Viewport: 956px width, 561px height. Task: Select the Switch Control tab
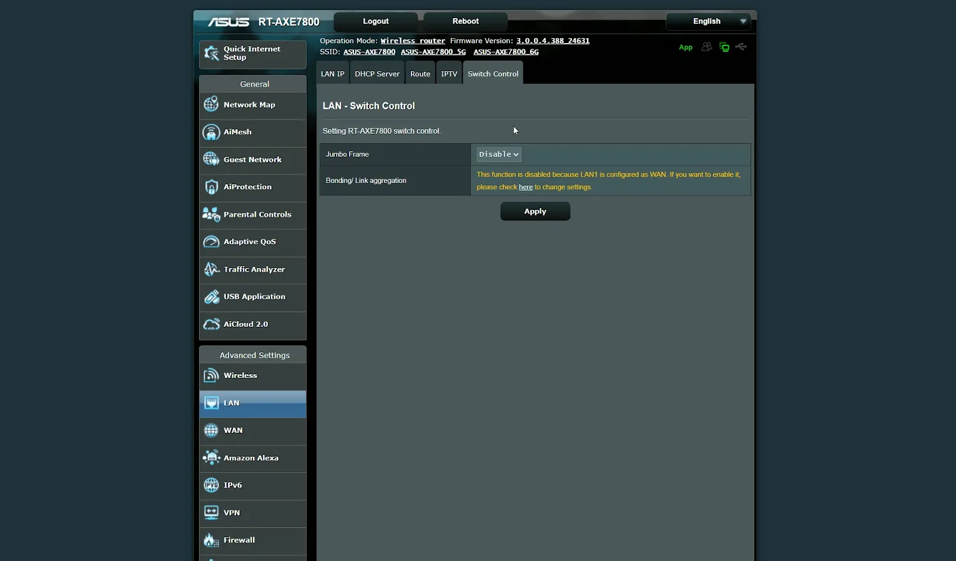pyautogui.click(x=493, y=74)
